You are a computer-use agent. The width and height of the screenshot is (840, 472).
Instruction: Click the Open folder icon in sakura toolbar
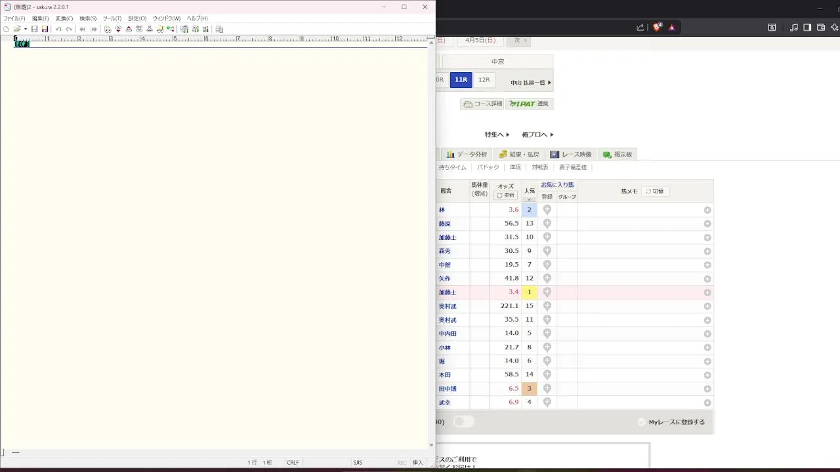click(17, 29)
